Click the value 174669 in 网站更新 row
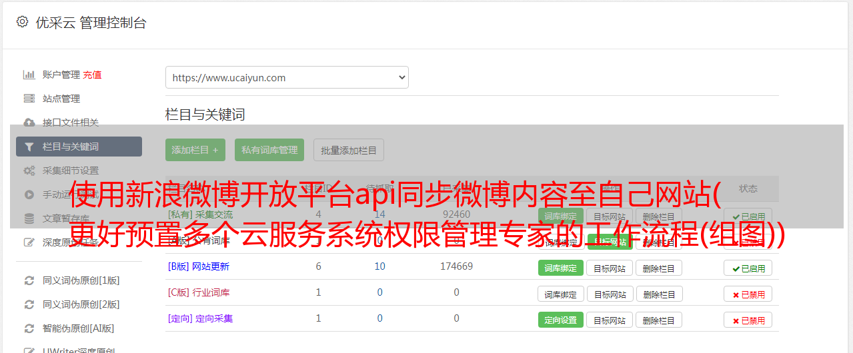The width and height of the screenshot is (853, 353). point(456,266)
